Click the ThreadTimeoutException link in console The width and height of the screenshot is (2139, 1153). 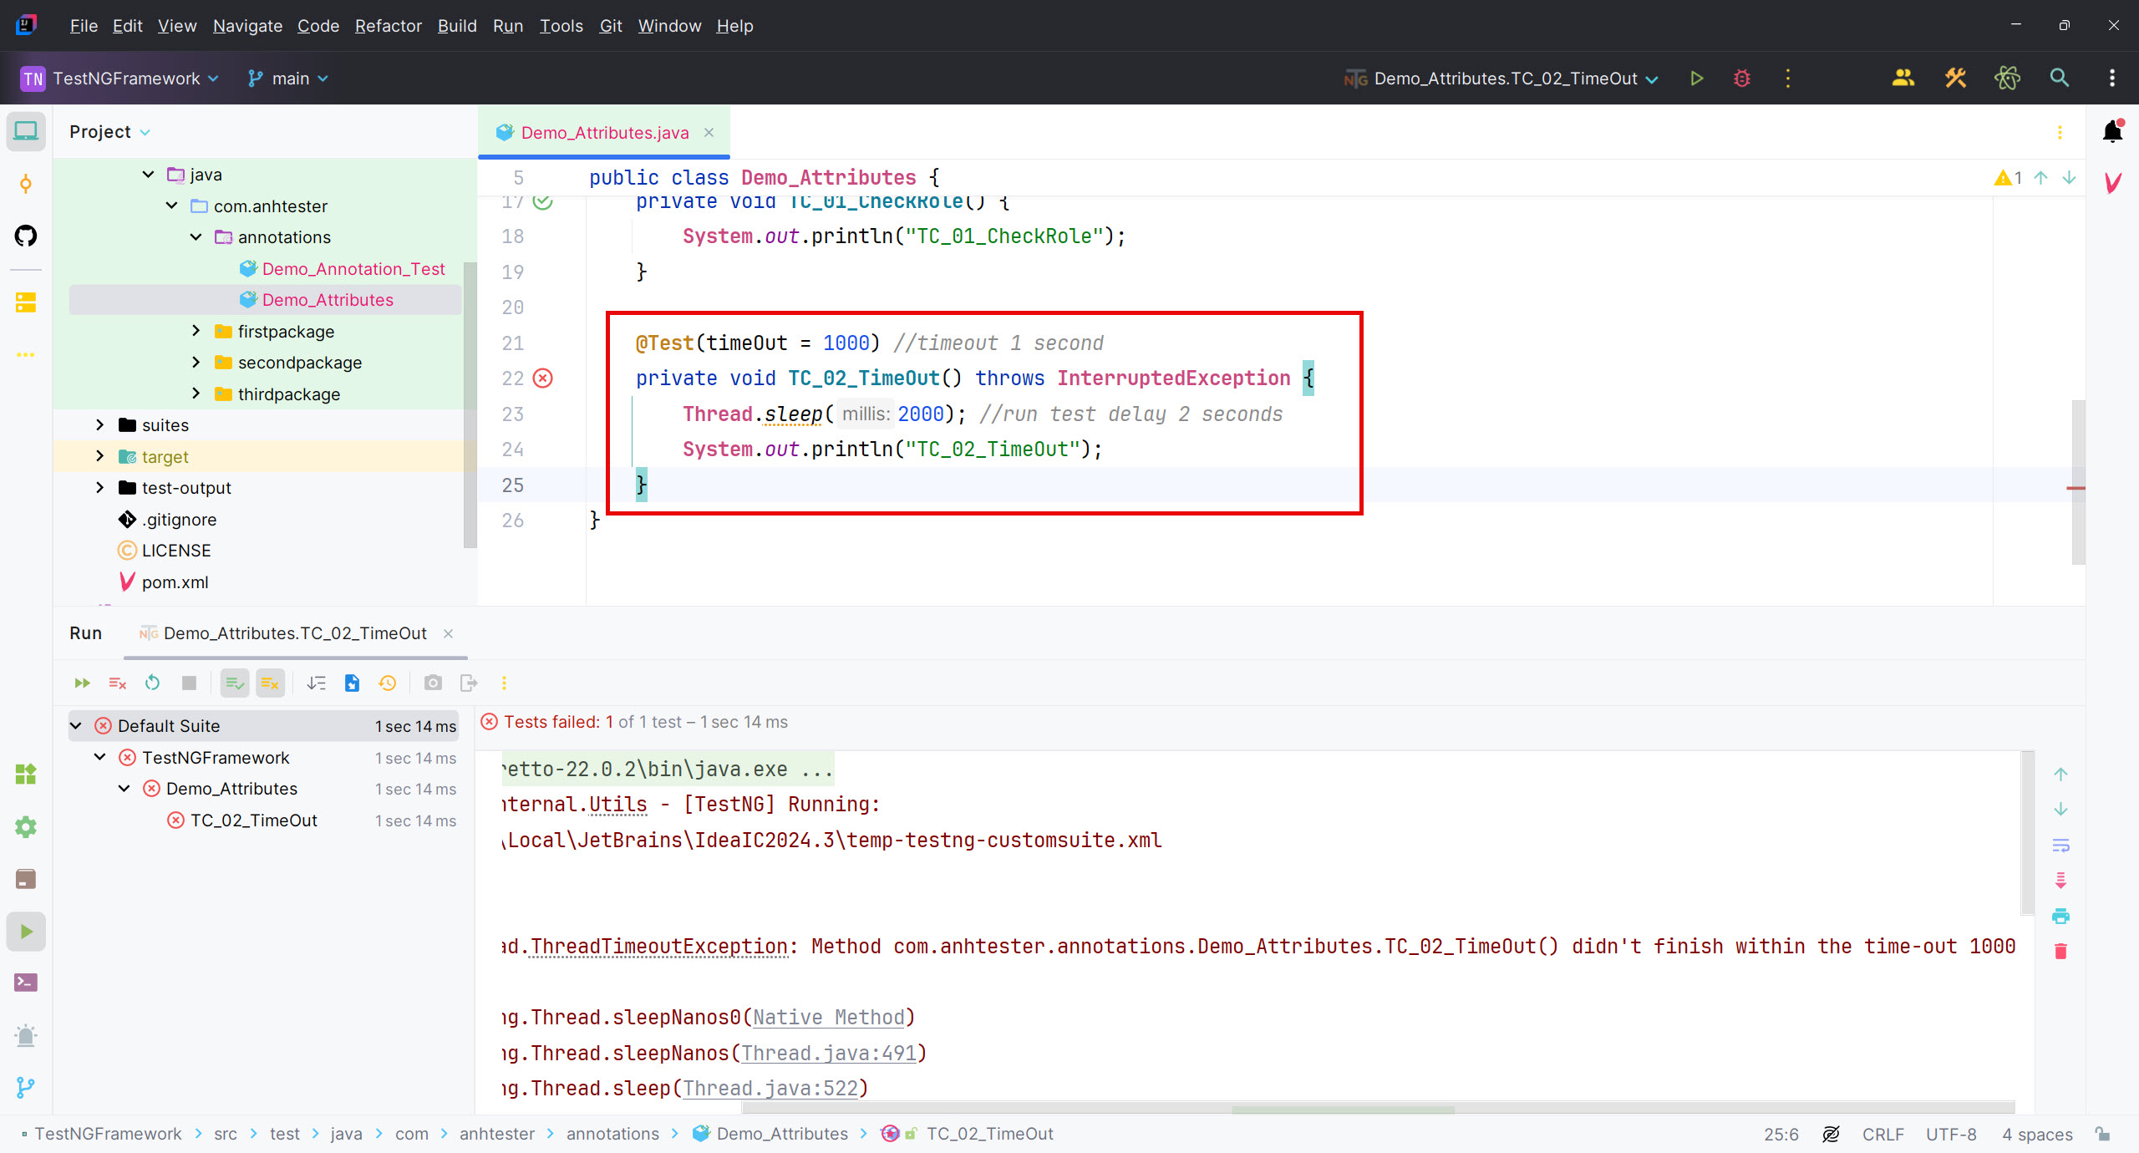click(659, 947)
